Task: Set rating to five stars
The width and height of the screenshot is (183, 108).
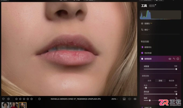Action: pos(32,99)
